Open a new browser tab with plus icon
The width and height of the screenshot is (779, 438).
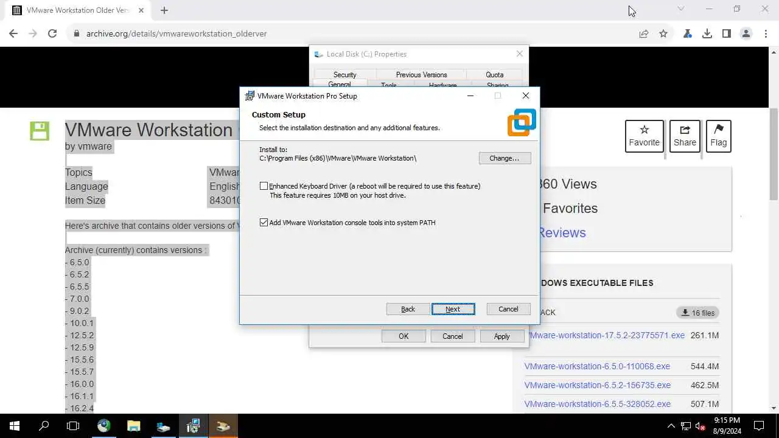[x=164, y=10]
